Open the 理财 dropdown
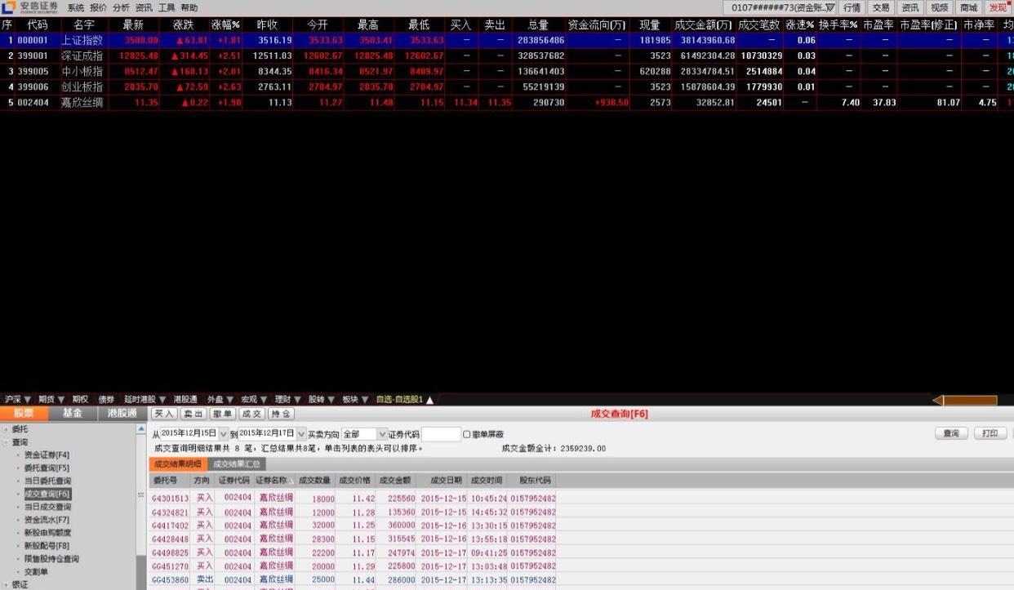The image size is (1014, 590). (297, 400)
